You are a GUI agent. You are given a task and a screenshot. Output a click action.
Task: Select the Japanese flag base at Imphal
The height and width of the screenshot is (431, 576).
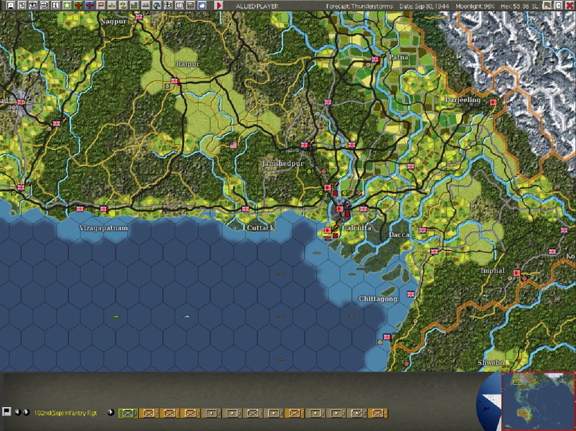517,273
